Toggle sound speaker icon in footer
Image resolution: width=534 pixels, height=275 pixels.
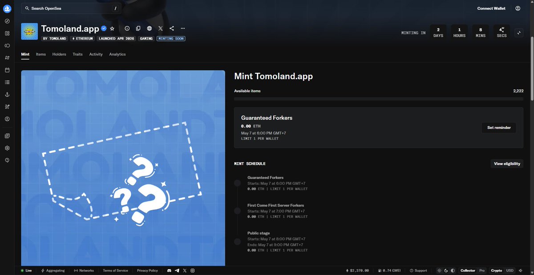[x=521, y=271]
